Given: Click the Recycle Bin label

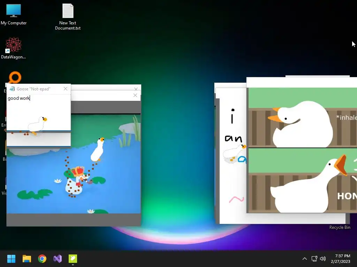Looking at the screenshot, I should coord(340,227).
